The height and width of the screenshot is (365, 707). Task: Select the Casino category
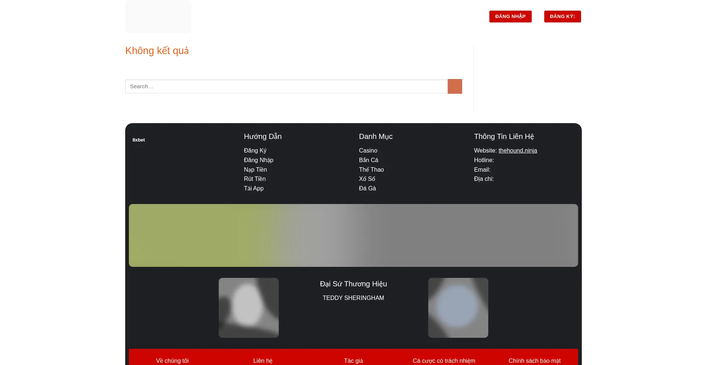(x=368, y=151)
